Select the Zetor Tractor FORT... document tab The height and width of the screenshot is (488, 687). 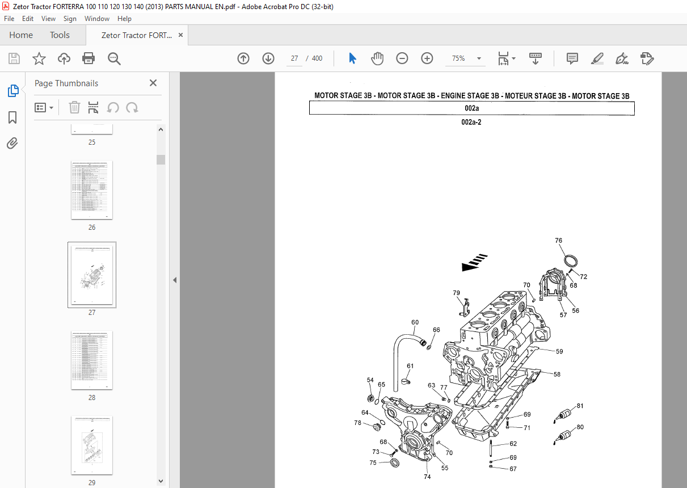point(136,35)
